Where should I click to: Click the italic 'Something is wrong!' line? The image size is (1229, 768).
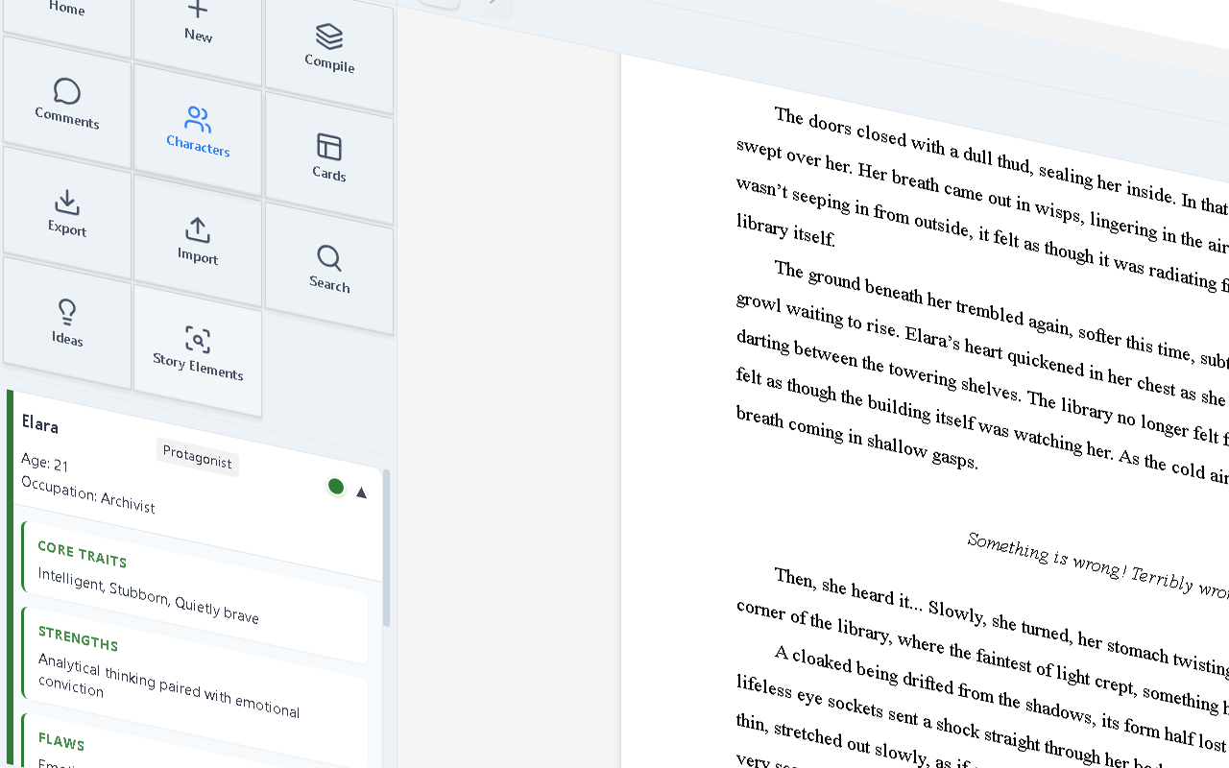[x=1095, y=564]
